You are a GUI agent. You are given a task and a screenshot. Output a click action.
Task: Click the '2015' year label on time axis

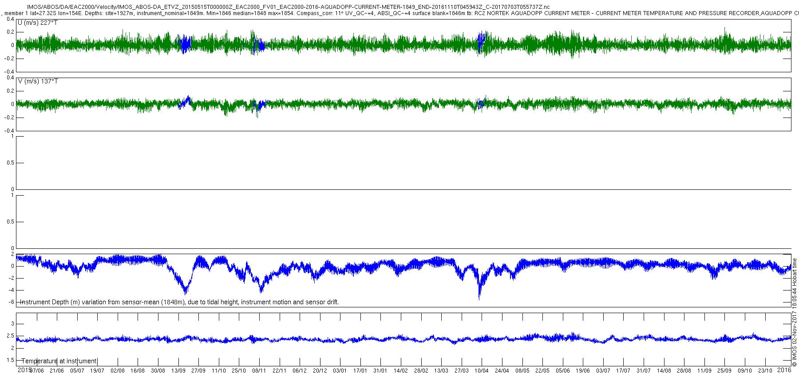pyautogui.click(x=24, y=369)
